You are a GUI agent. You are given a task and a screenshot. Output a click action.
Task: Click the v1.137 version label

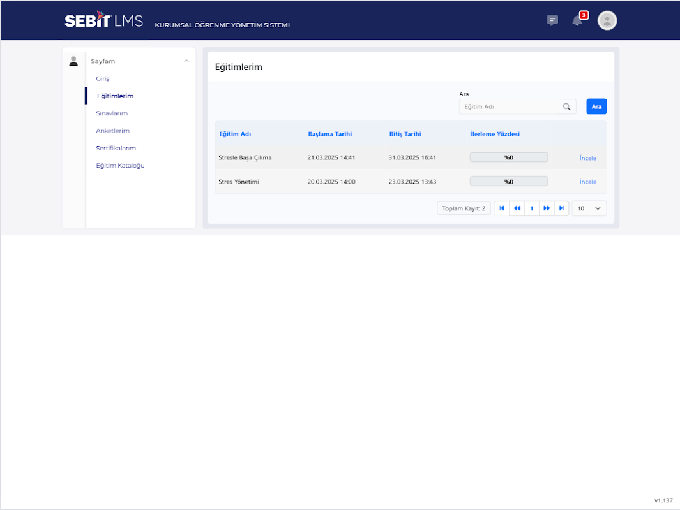[x=663, y=500]
